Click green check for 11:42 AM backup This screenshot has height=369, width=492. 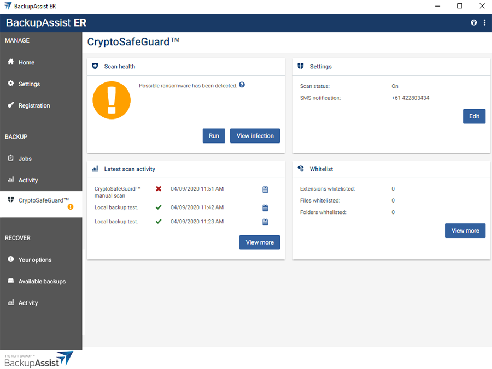click(x=159, y=207)
